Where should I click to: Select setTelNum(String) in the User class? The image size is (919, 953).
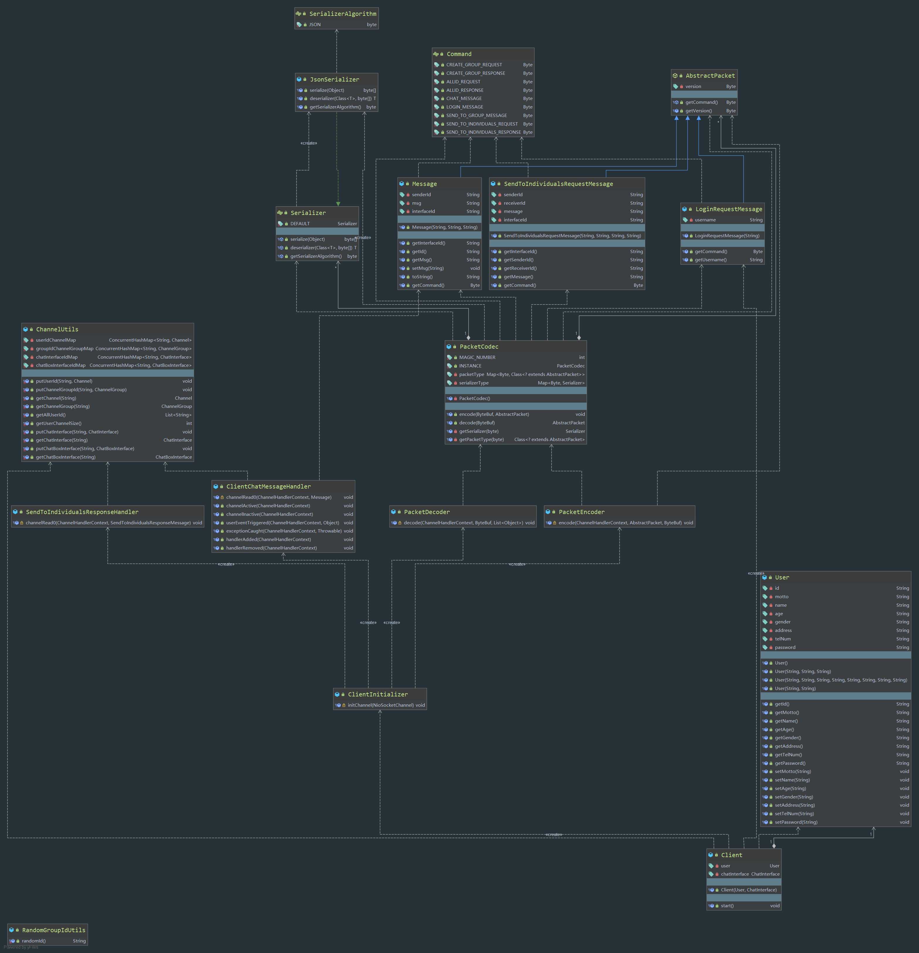pos(835,813)
